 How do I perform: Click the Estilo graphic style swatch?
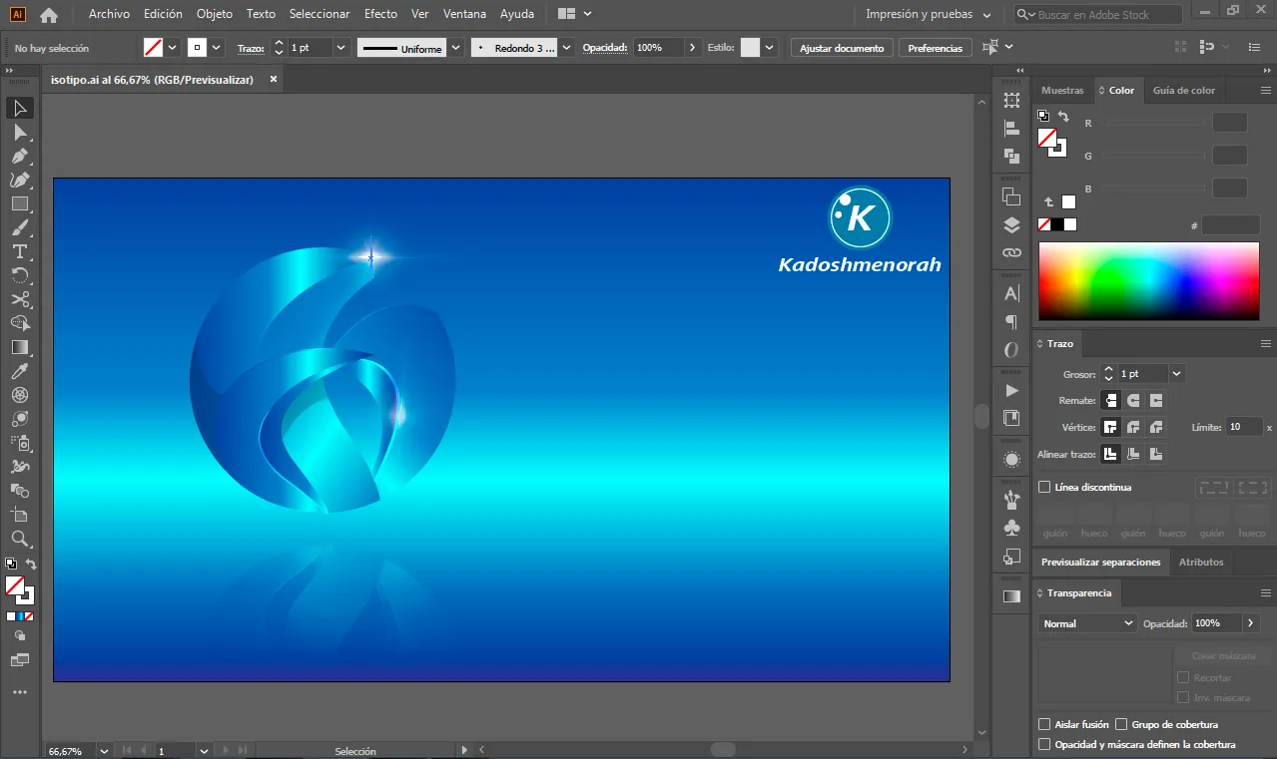[x=750, y=48]
